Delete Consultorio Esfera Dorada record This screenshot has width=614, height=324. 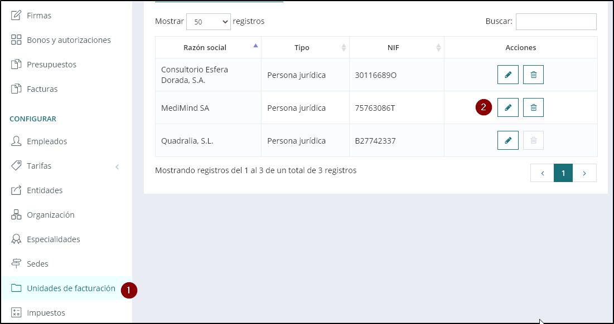click(533, 75)
